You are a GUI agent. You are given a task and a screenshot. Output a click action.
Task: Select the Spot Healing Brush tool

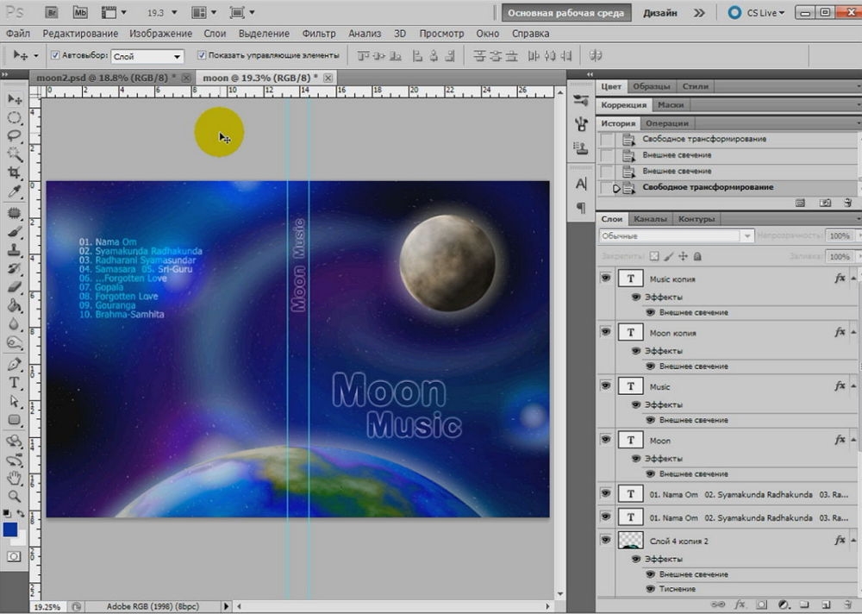pos(15,214)
